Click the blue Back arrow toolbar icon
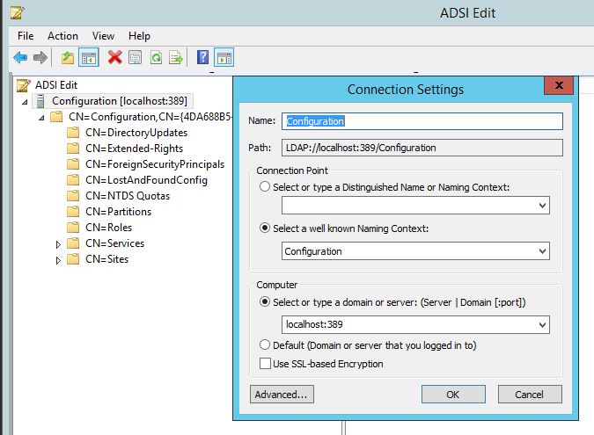The image size is (594, 435). (20, 58)
